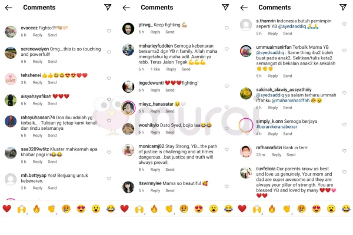Go back using arrow in middle Comments header
Viewport: 353px width, 235px height.
coord(126,8)
